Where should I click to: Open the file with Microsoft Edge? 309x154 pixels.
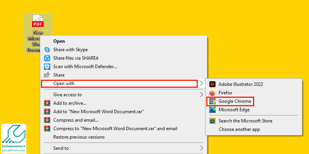(254, 110)
